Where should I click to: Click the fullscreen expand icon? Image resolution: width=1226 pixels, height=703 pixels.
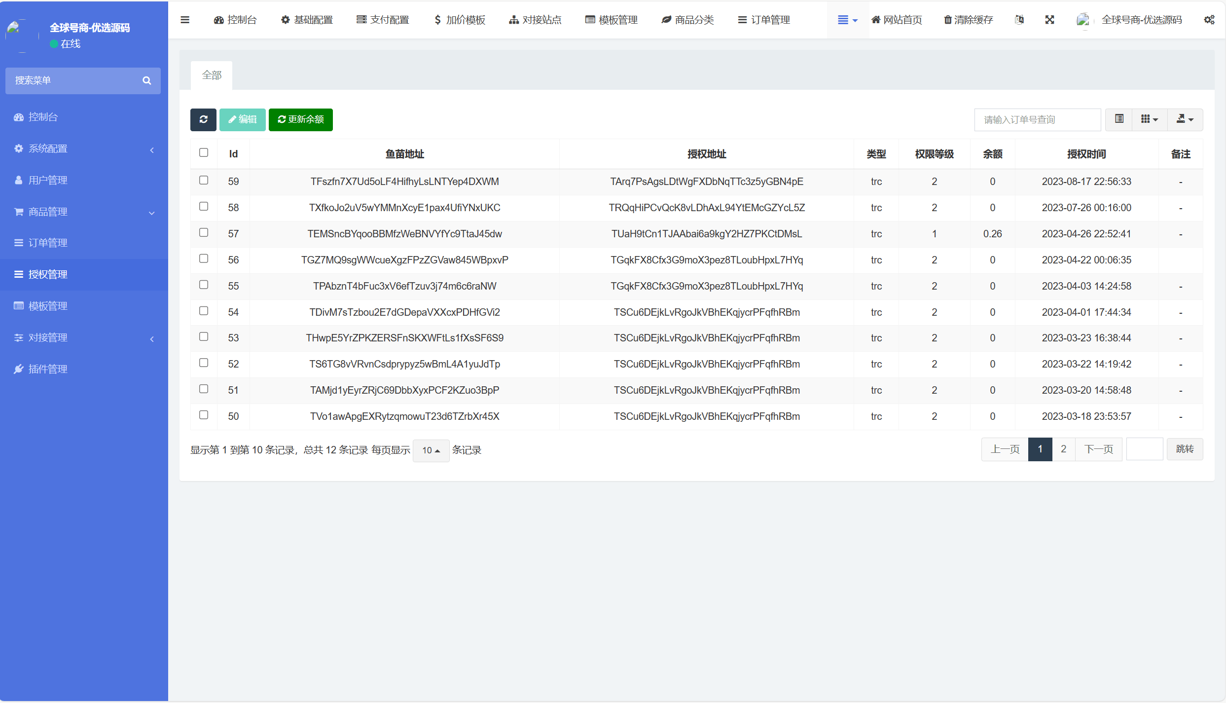[1049, 20]
